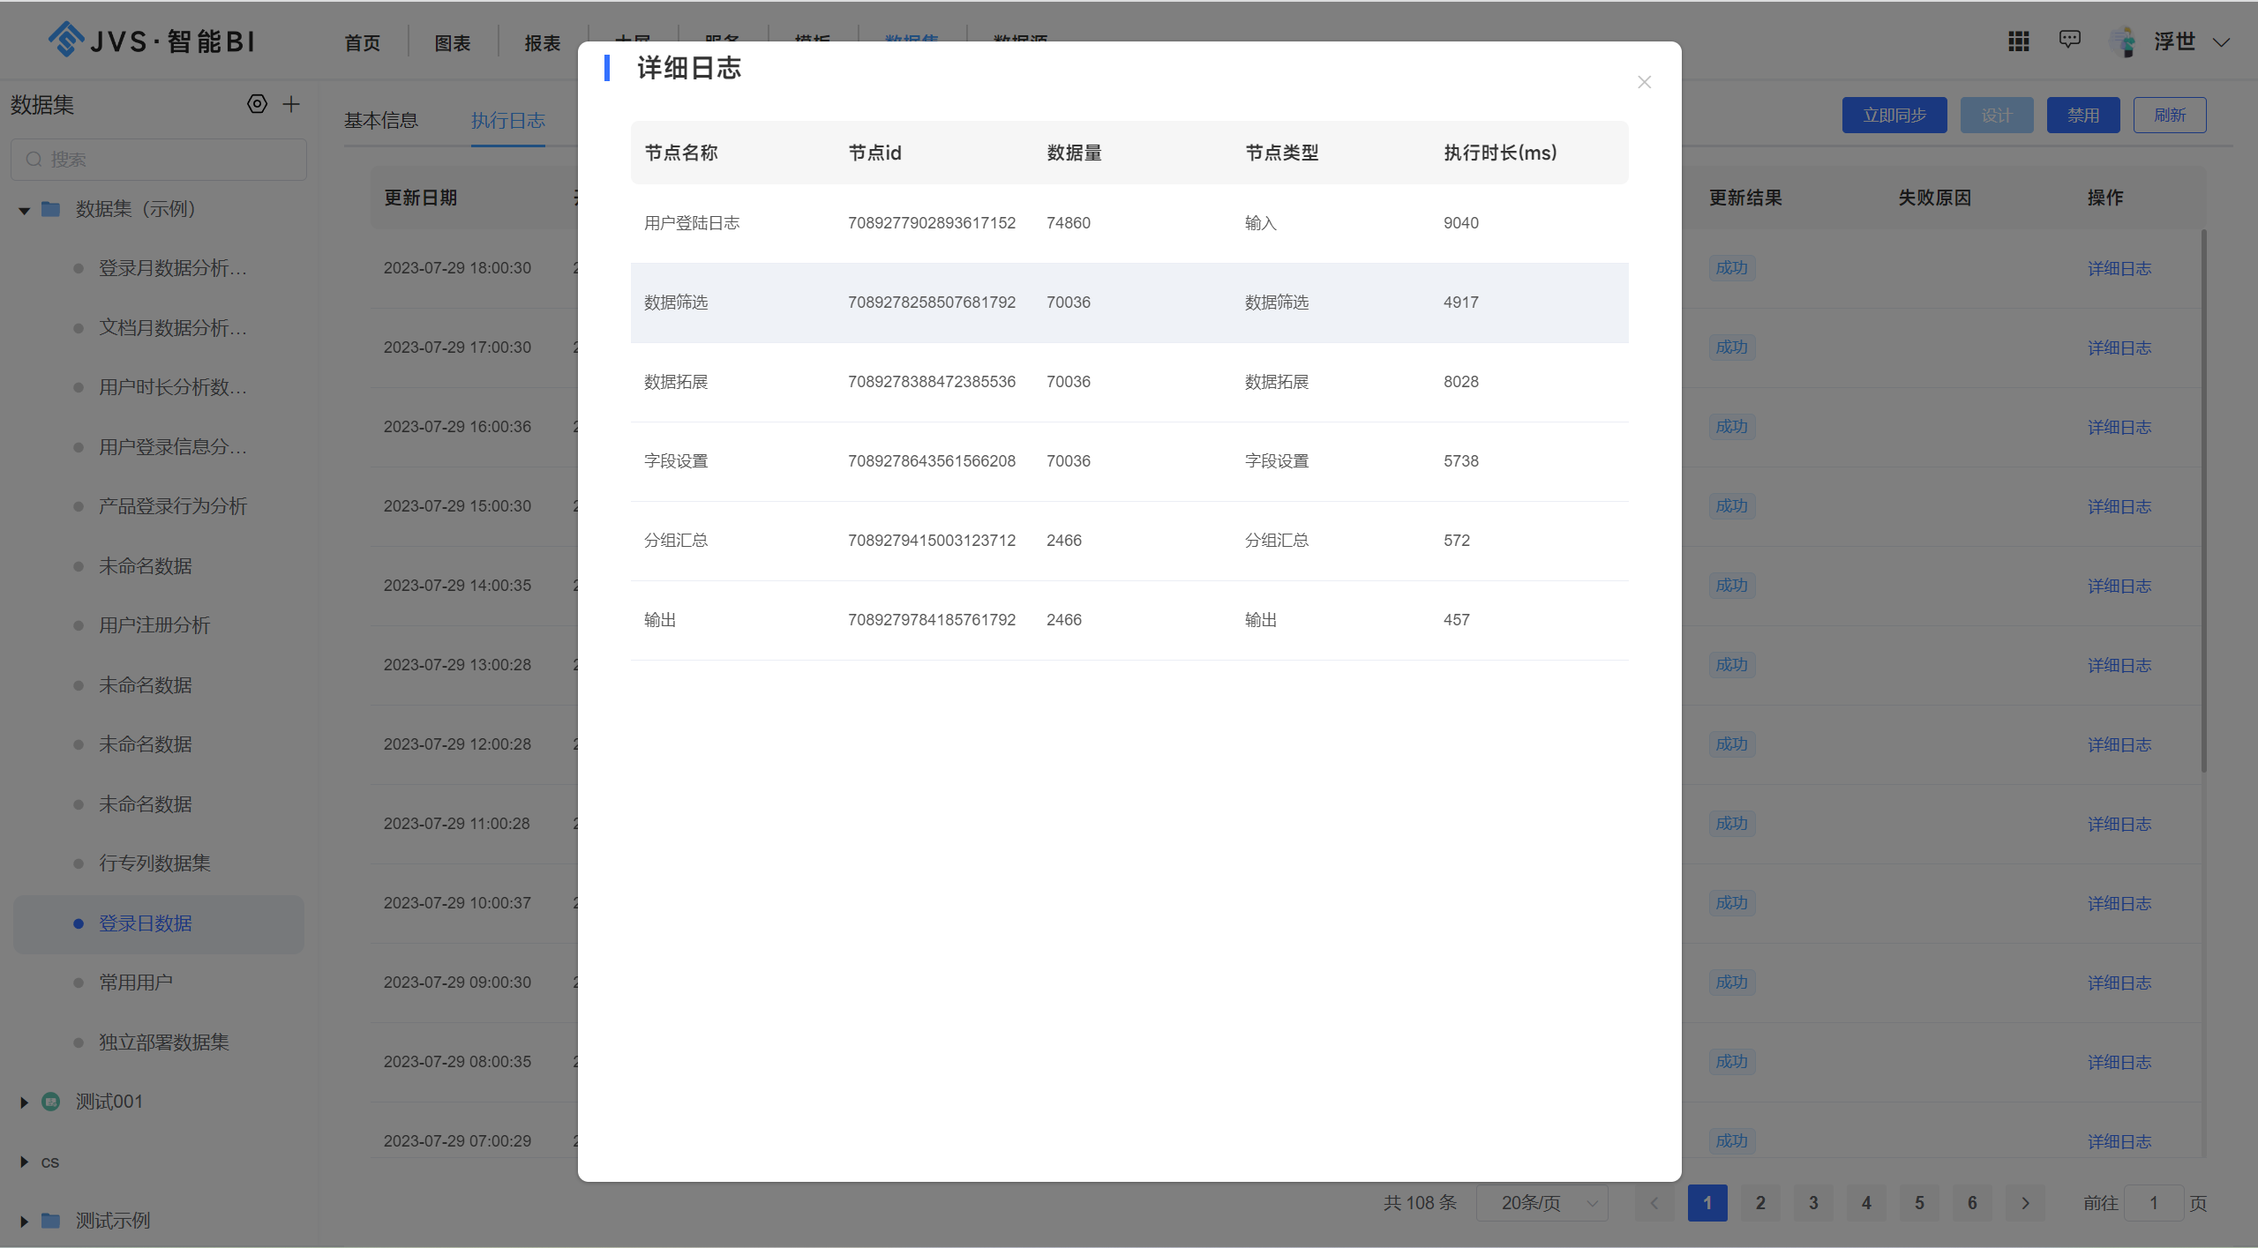Click the folder icon beside 测试示例
Image resolution: width=2258 pixels, height=1248 pixels.
50,1220
